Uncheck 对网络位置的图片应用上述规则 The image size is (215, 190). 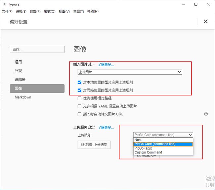79,90
